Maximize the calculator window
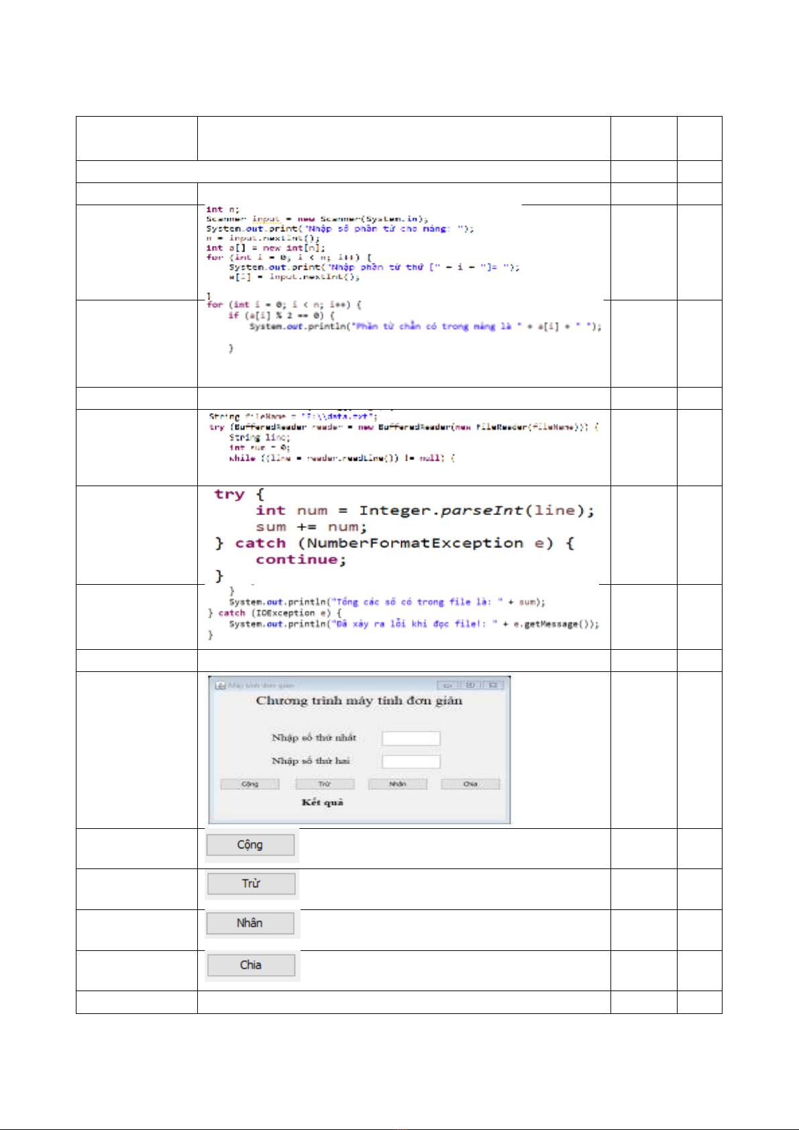The width and height of the screenshot is (799, 1130). (471, 685)
